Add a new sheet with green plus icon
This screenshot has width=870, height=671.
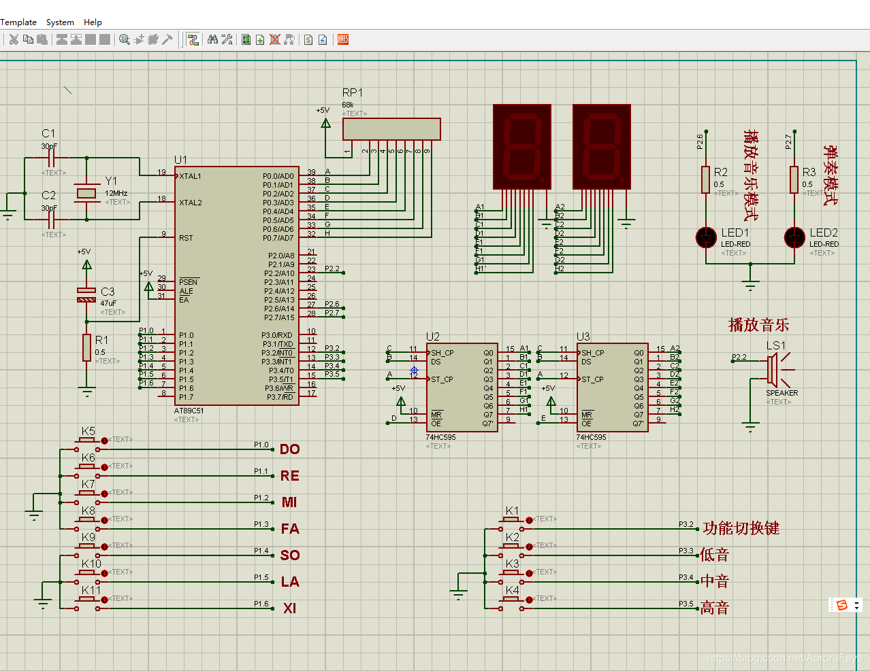click(x=260, y=39)
